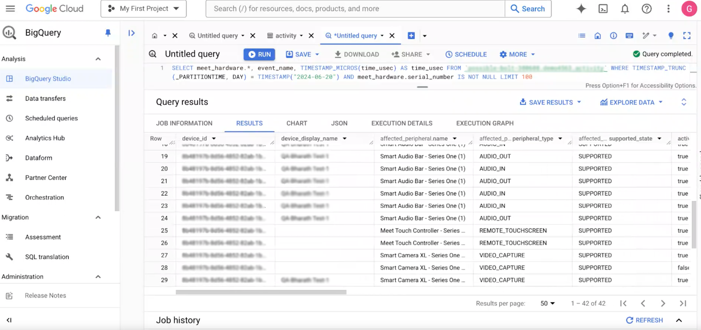The width and height of the screenshot is (701, 330).
Task: Switch to EXECUTION GRAPH tab
Action: (x=485, y=123)
